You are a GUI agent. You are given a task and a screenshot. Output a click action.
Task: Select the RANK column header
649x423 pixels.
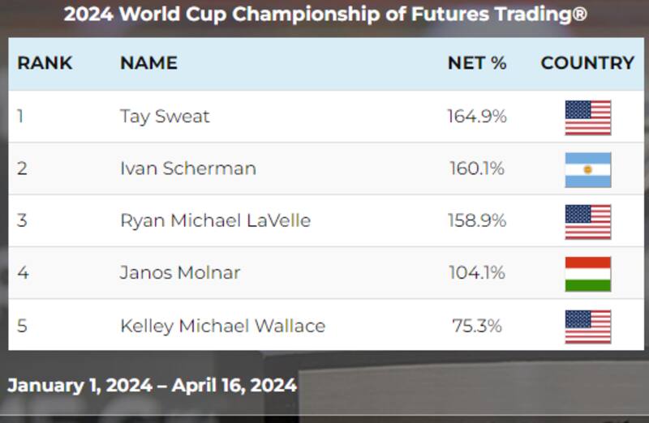click(45, 63)
